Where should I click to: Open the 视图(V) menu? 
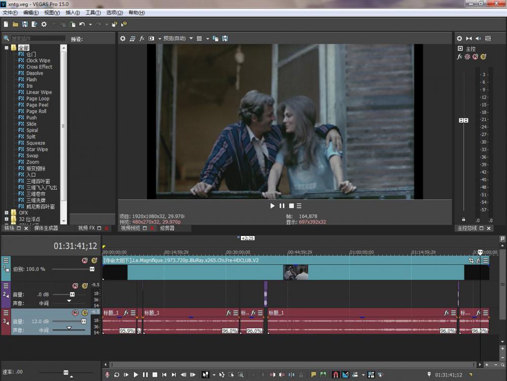coord(52,13)
